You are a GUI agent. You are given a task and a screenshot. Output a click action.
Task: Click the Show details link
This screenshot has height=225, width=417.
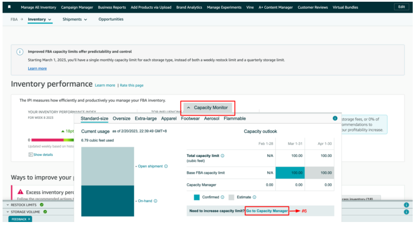click(x=43, y=154)
